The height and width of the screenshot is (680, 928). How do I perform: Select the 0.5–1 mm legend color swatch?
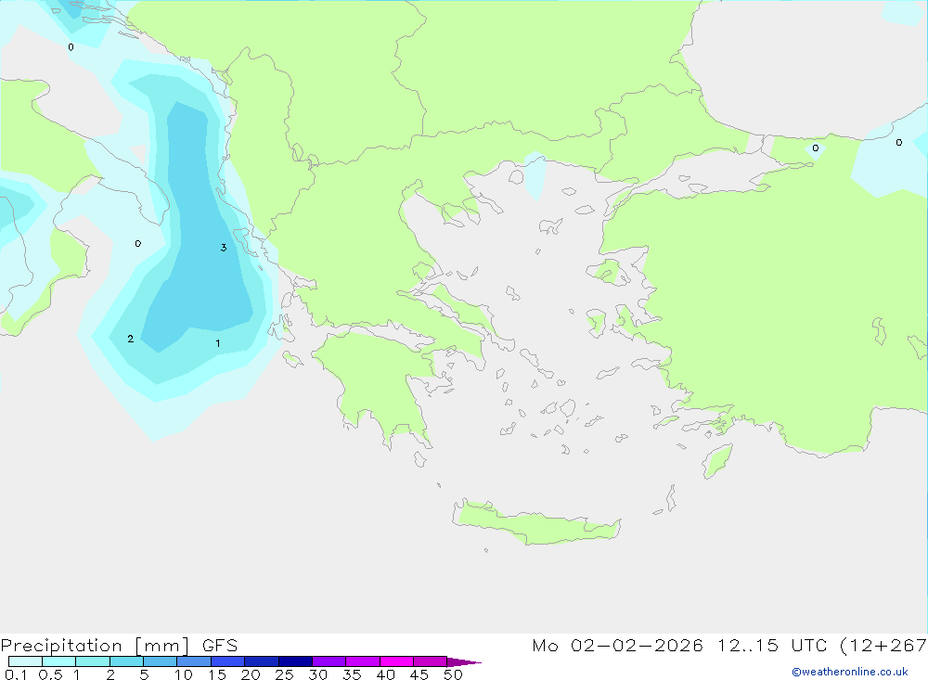[x=59, y=661]
